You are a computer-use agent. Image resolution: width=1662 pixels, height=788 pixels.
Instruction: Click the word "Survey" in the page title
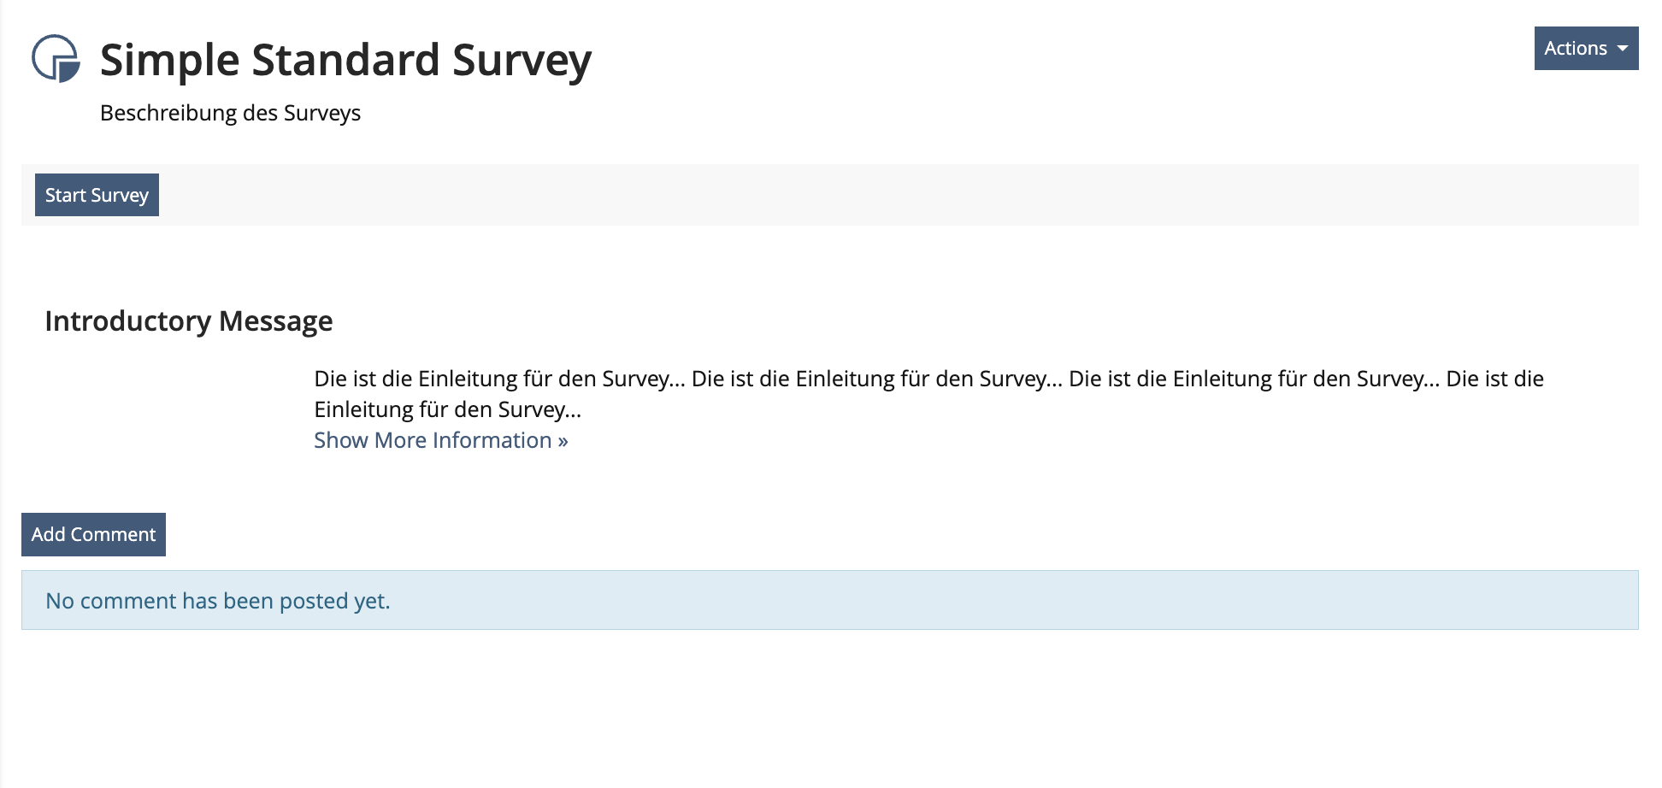click(522, 61)
